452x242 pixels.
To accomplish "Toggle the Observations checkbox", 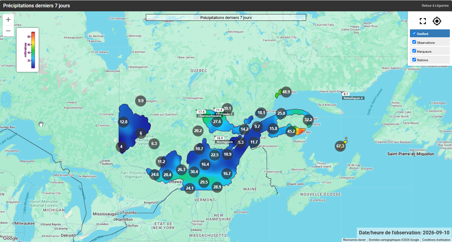I will (x=414, y=42).
